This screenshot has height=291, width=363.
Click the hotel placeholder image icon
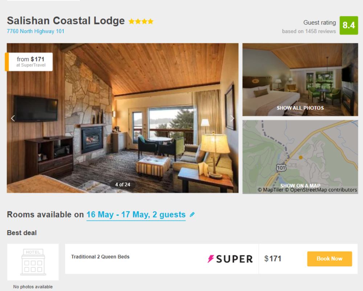click(x=33, y=262)
